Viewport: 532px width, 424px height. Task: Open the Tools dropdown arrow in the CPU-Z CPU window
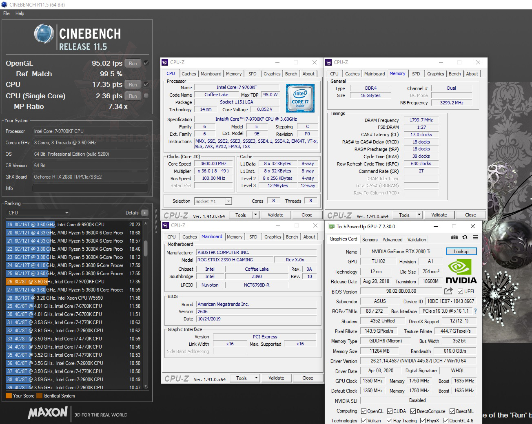256,215
